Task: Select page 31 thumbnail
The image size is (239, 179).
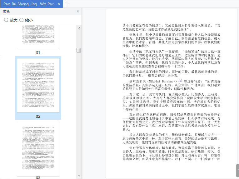Action: pos(38,37)
